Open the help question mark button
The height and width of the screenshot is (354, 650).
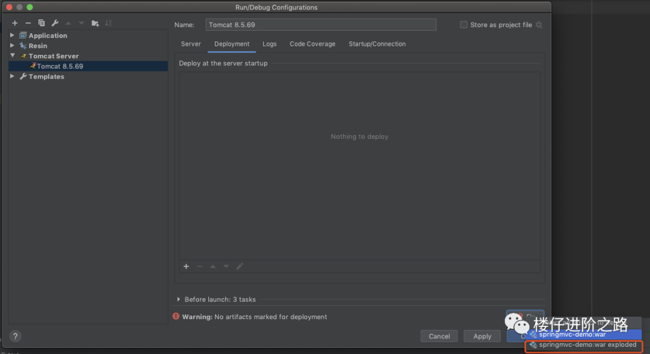coord(15,336)
